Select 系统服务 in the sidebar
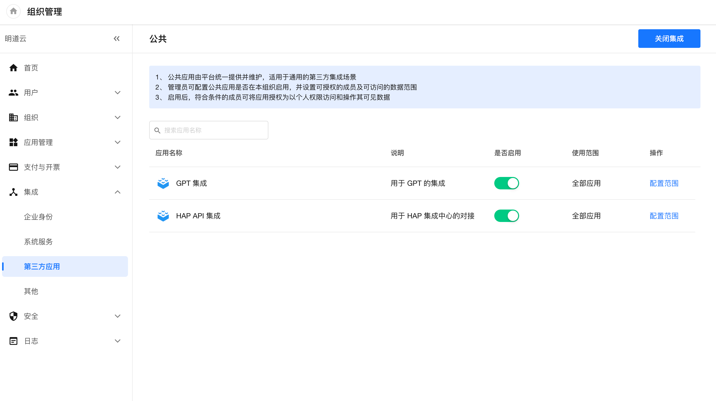 click(38, 241)
